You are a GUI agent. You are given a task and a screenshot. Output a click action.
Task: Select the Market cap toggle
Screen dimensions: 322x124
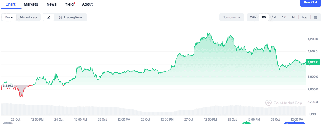pyautogui.click(x=28, y=17)
